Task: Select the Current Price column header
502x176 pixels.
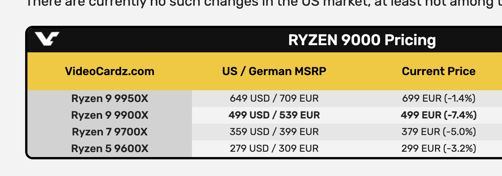Action: coord(439,71)
